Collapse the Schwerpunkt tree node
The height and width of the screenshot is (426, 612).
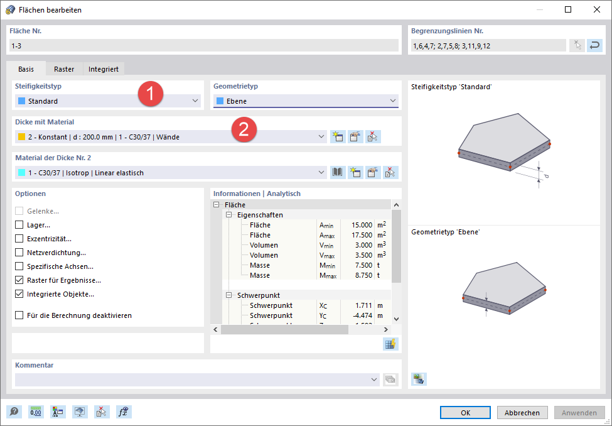pos(229,295)
